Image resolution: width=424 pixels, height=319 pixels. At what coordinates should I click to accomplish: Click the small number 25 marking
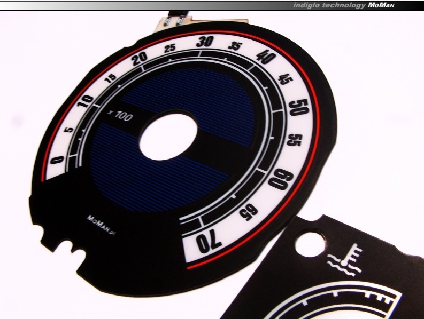pos(171,49)
